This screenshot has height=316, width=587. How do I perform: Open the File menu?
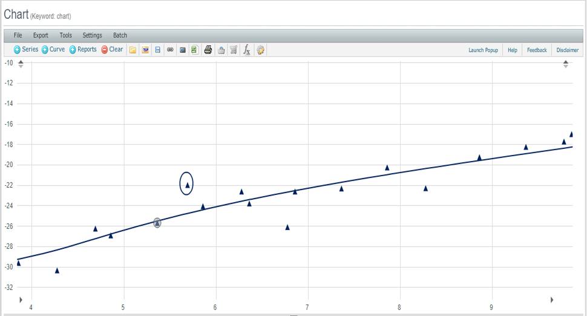(18, 36)
